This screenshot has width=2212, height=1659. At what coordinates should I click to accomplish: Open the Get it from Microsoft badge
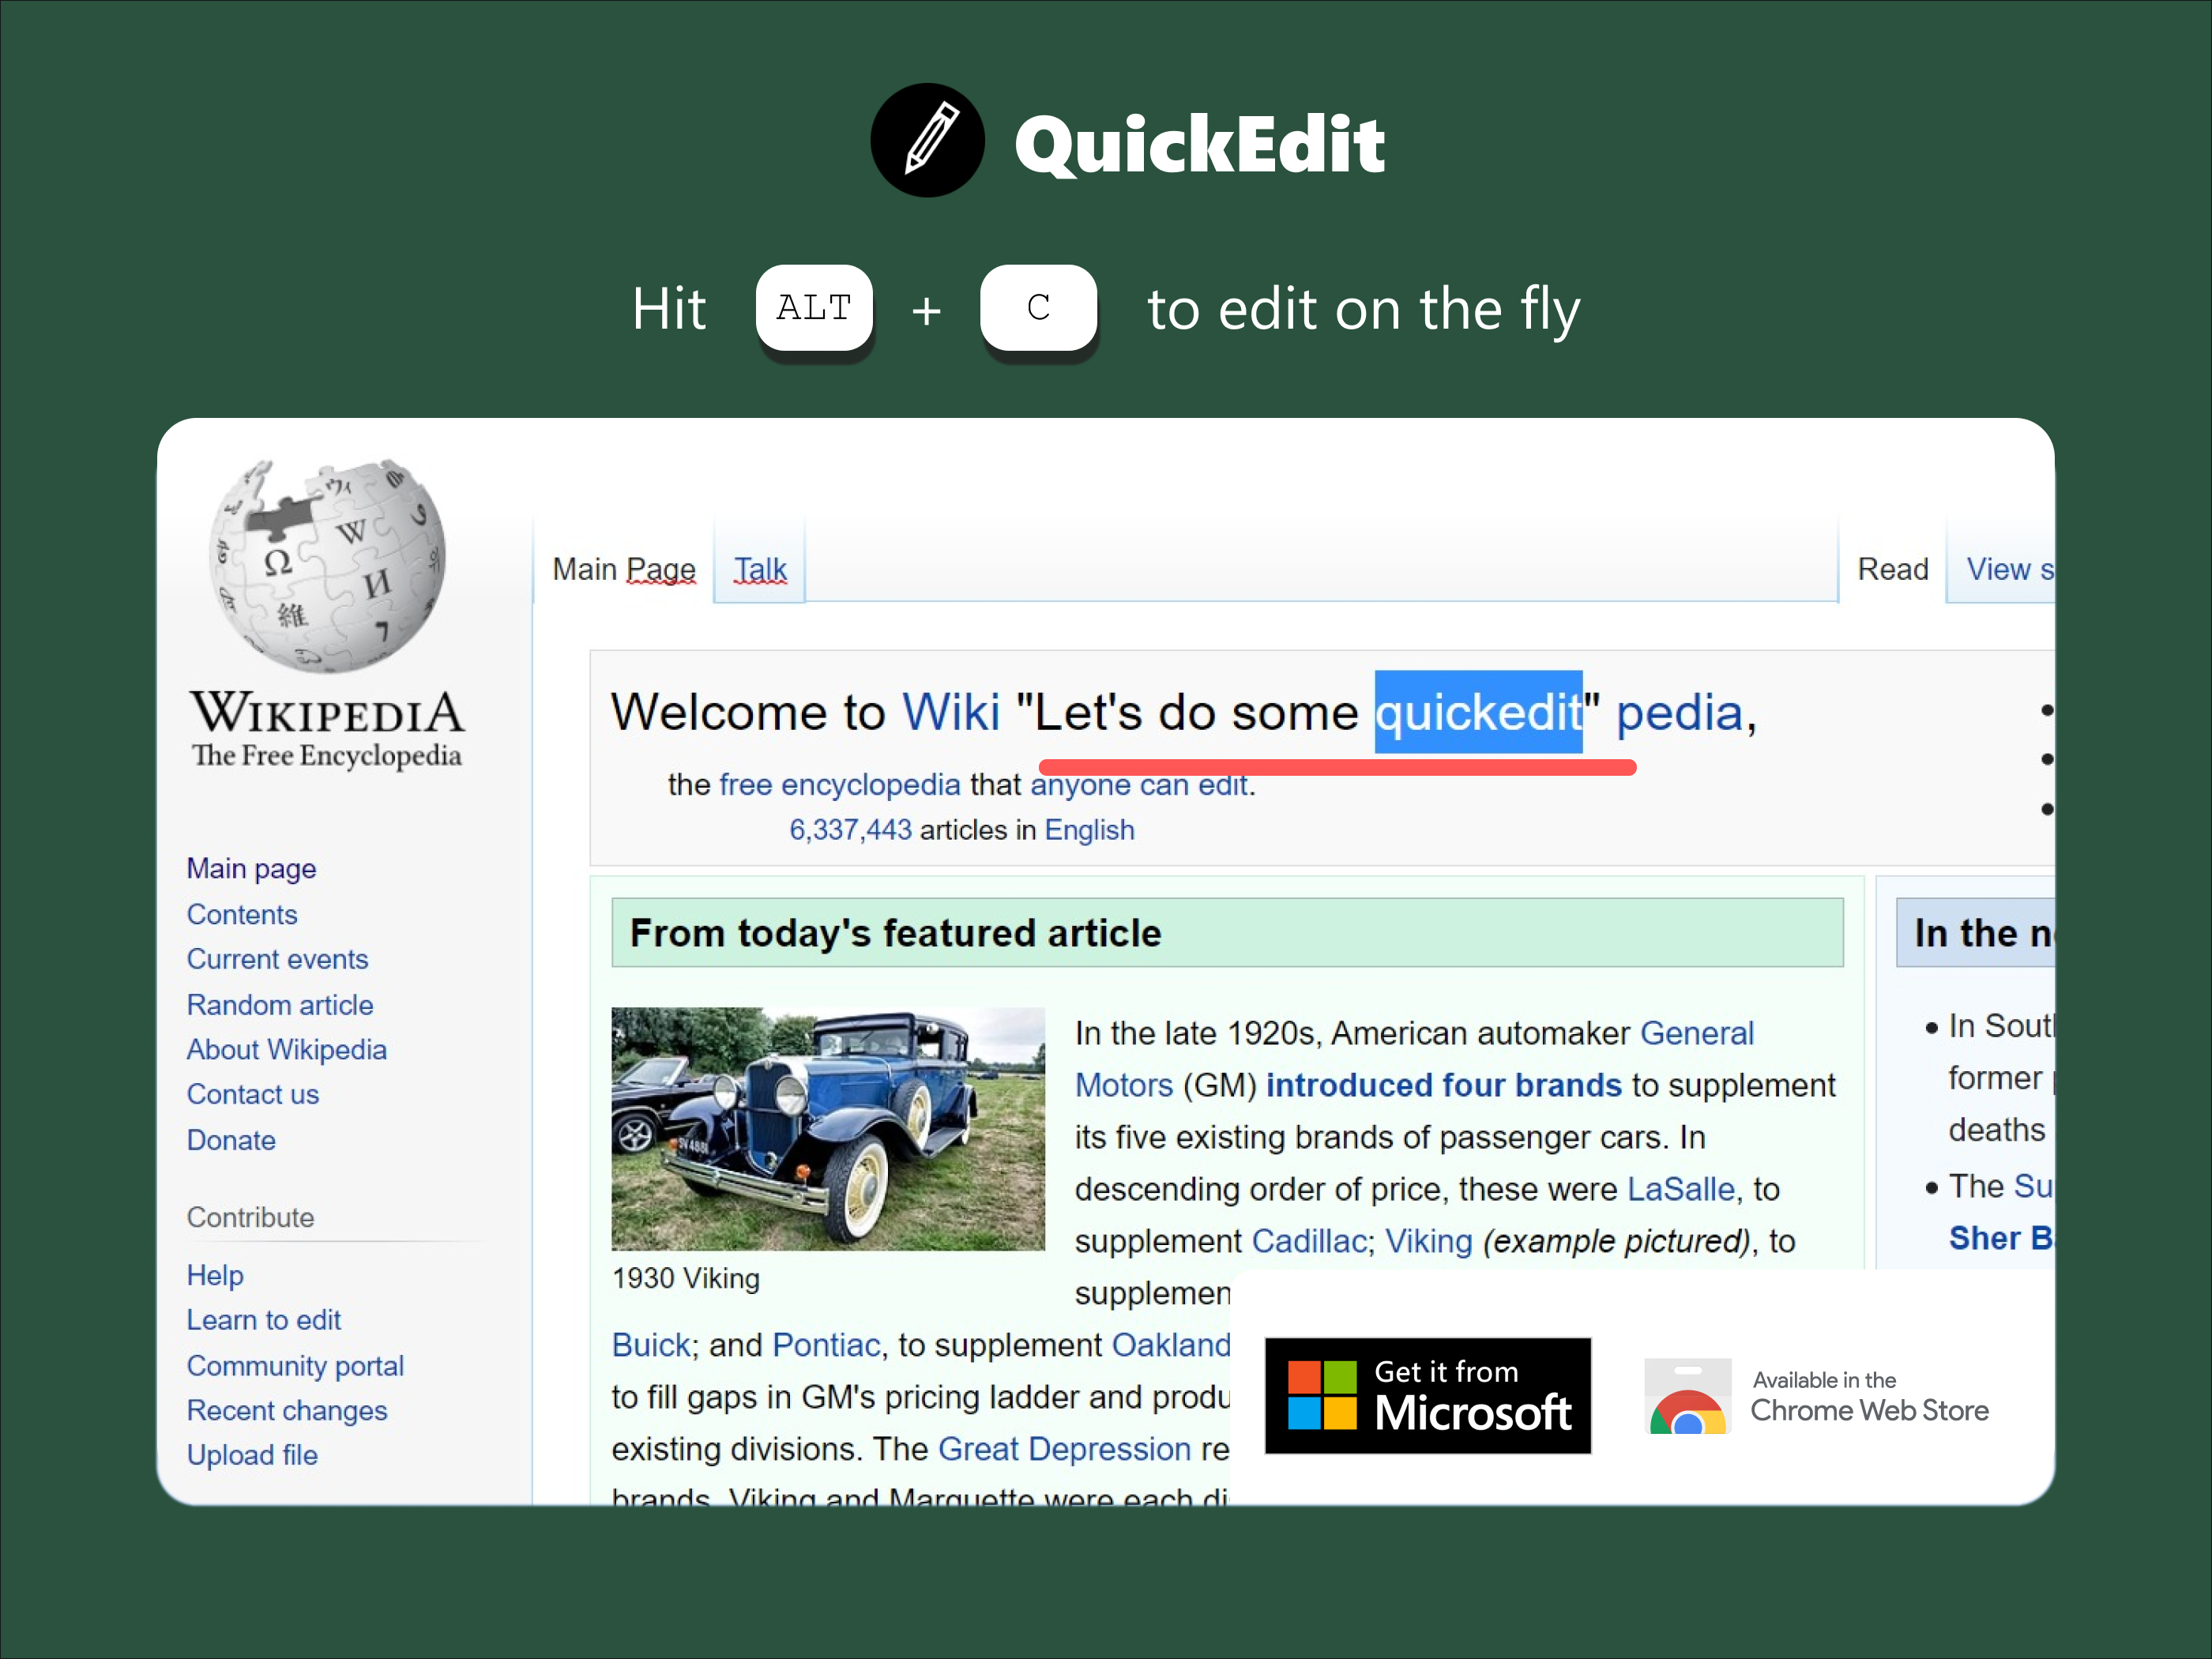coord(1427,1395)
